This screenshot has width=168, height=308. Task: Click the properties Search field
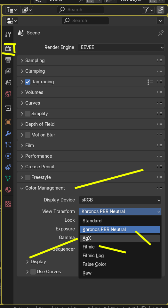(85, 21)
